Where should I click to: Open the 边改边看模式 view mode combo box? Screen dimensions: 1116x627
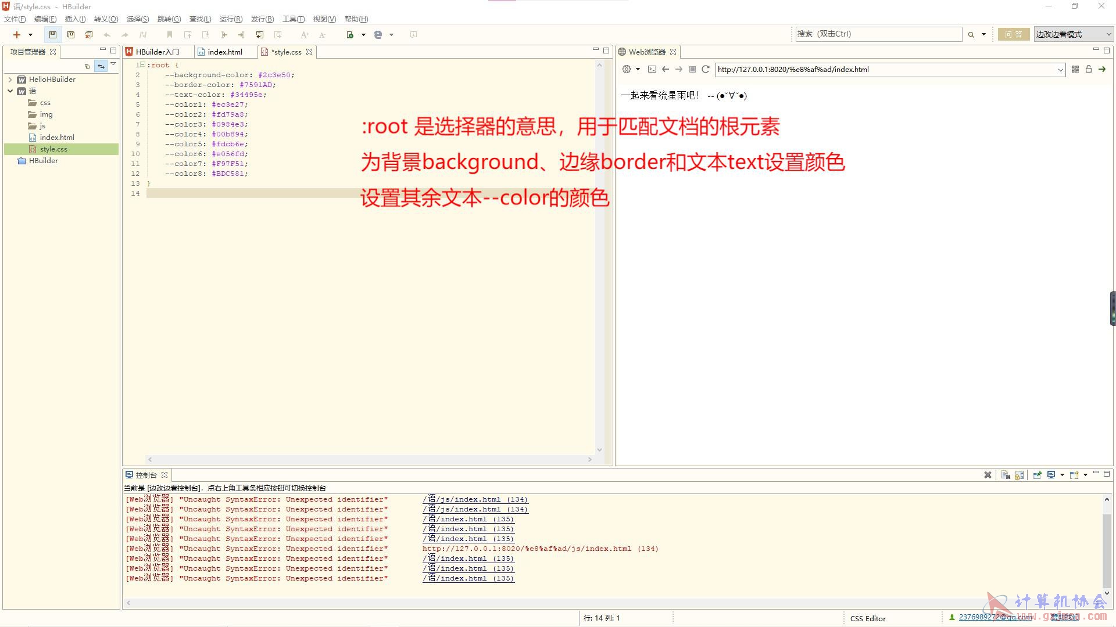coord(1073,34)
